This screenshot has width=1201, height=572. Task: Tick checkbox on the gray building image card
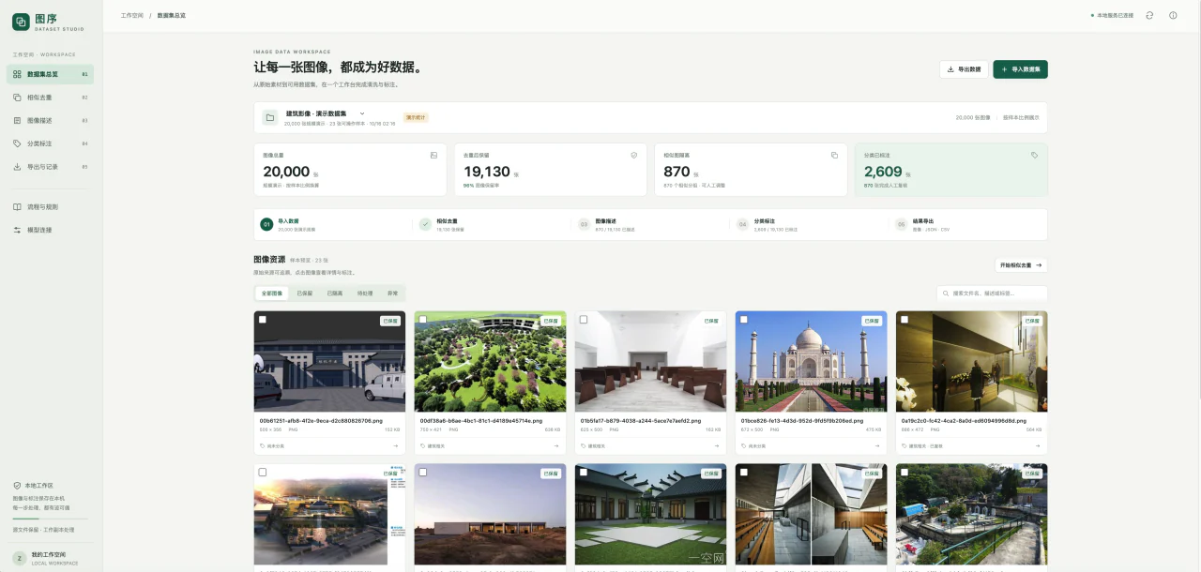click(x=263, y=320)
